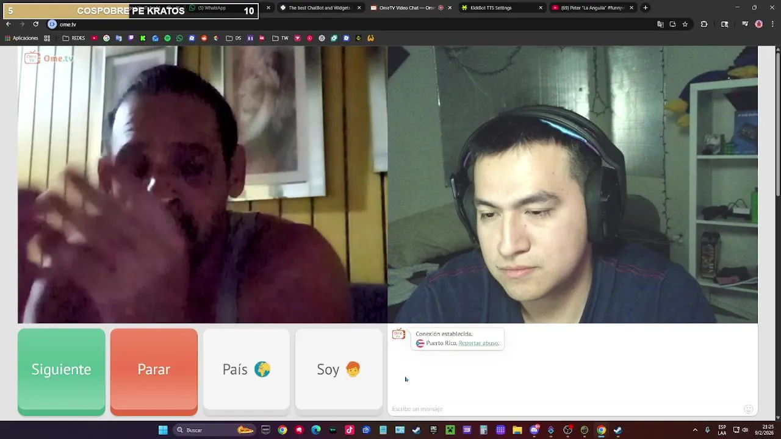Open the emoji picker in chat
The width and height of the screenshot is (781, 439).
(x=749, y=409)
